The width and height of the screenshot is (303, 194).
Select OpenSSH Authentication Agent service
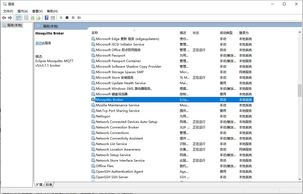tap(172, 171)
